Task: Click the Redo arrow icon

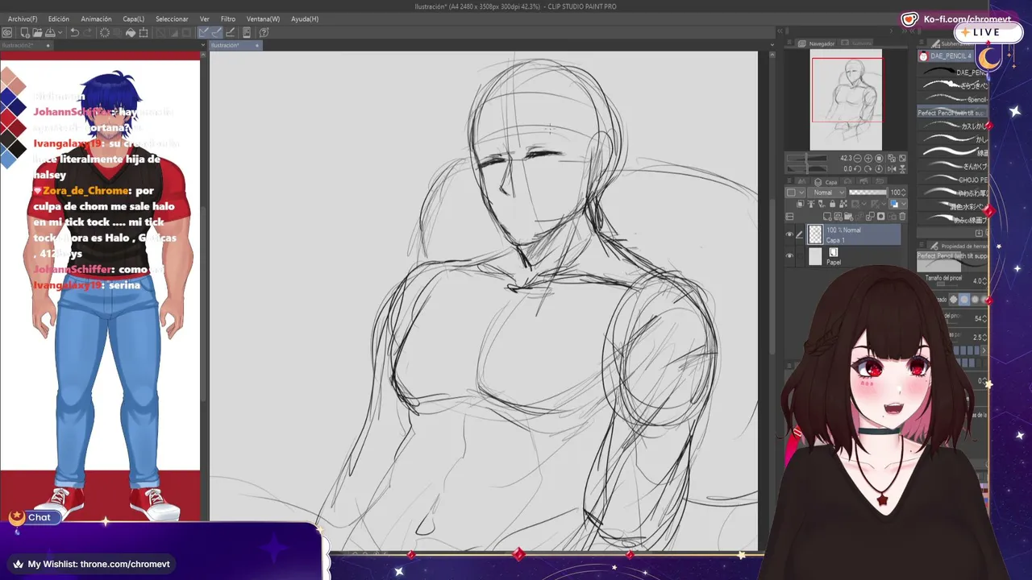Action: click(x=88, y=32)
